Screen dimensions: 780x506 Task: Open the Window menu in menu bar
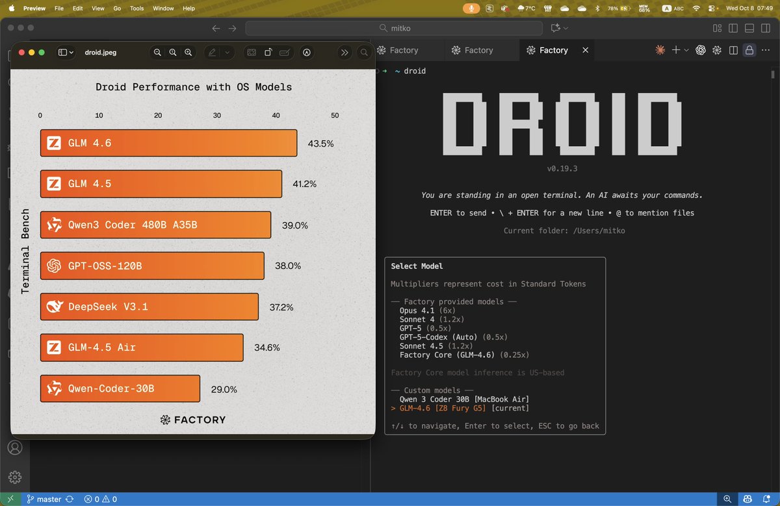tap(163, 8)
